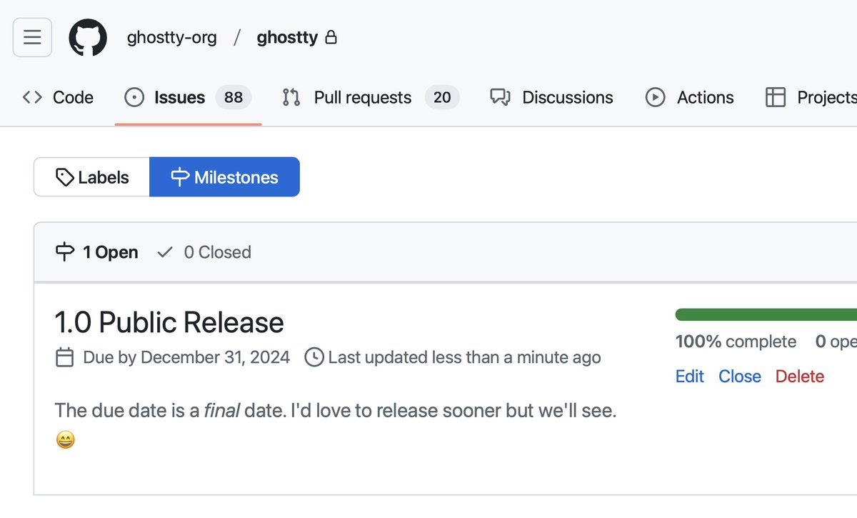Click the checkmark icon beside 0 Closed
857x518 pixels.
pos(165,252)
